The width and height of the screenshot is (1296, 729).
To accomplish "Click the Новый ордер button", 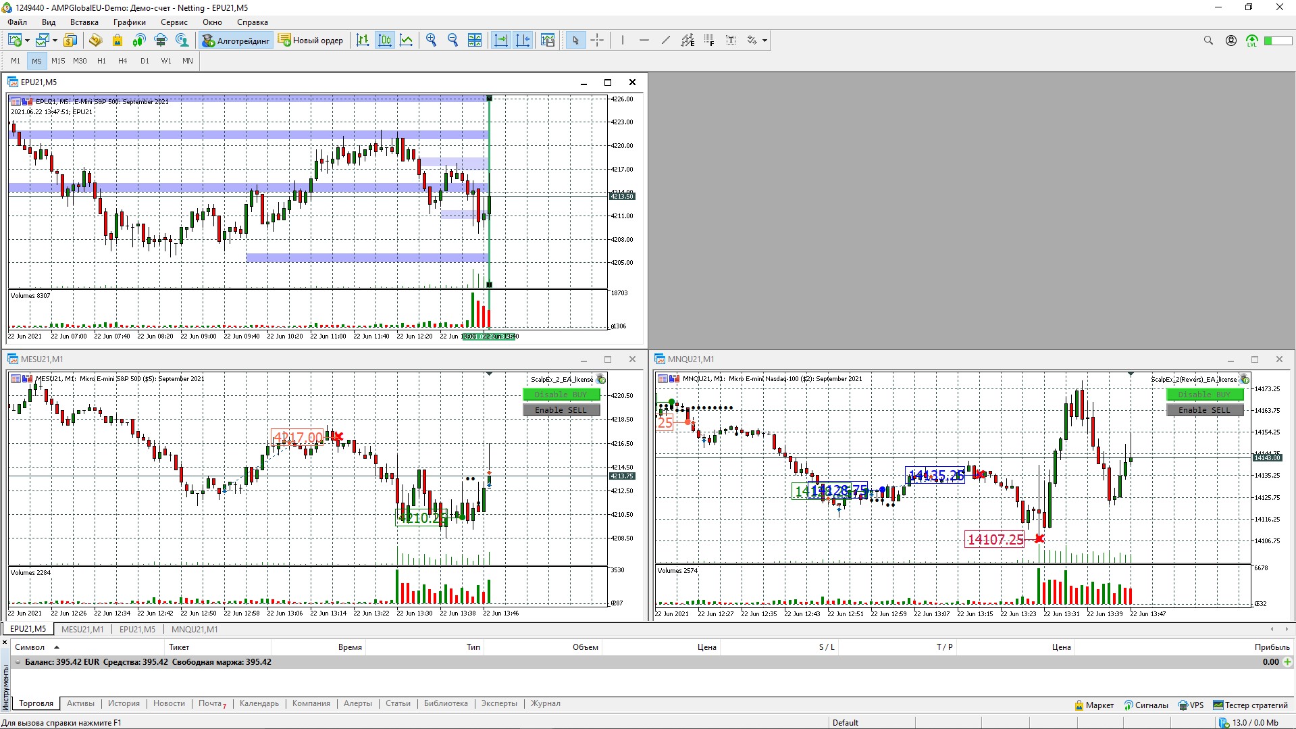I will tap(311, 41).
